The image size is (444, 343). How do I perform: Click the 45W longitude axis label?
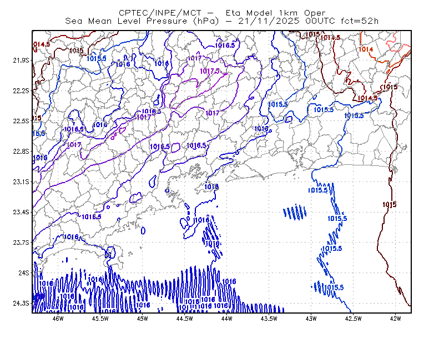pos(143,319)
